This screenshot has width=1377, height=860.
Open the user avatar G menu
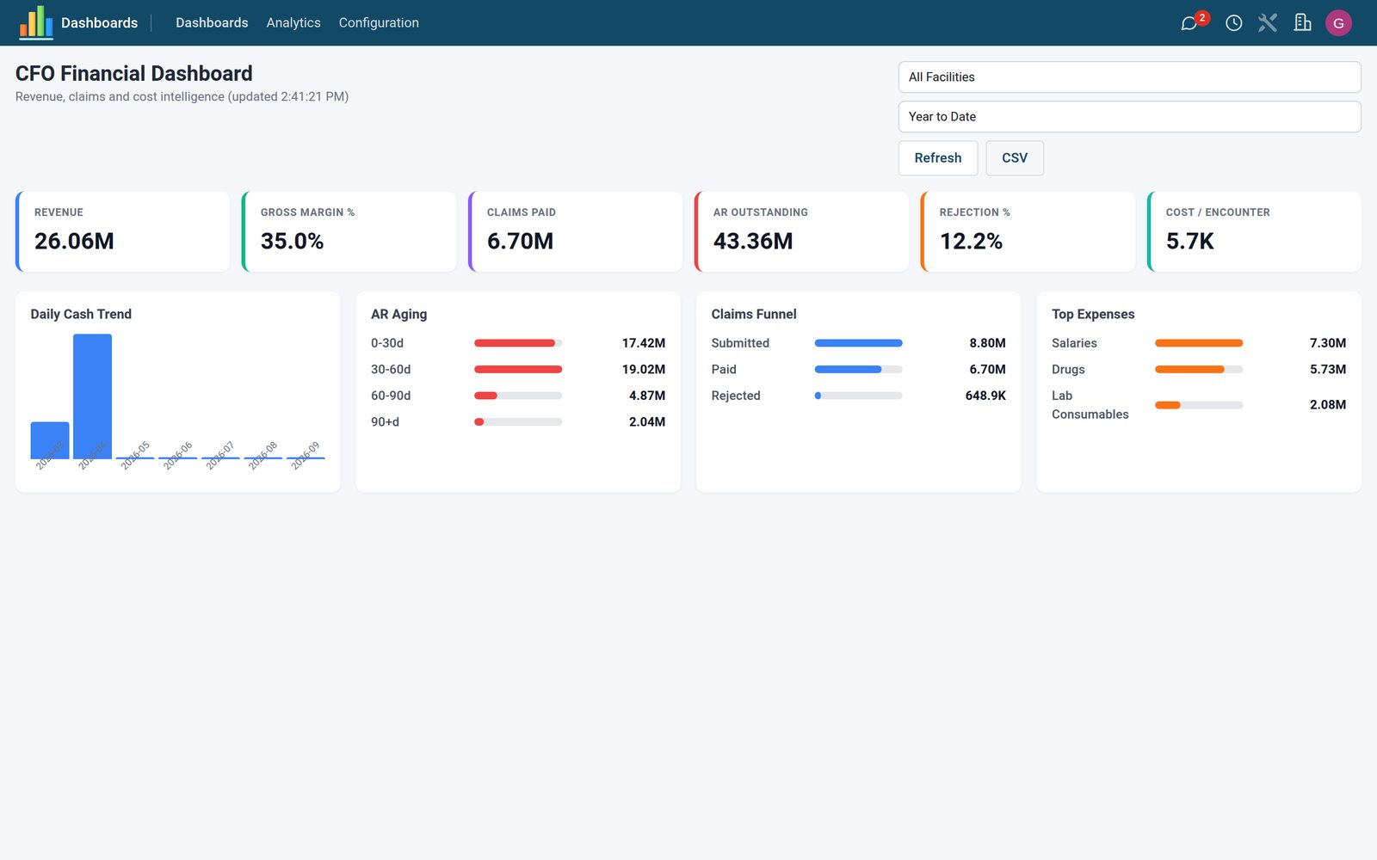tap(1338, 23)
